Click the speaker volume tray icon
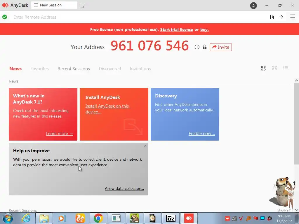The width and height of the screenshot is (299, 224). [270, 218]
